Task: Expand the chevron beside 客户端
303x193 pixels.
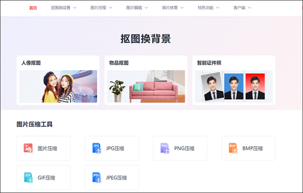Action: point(249,8)
